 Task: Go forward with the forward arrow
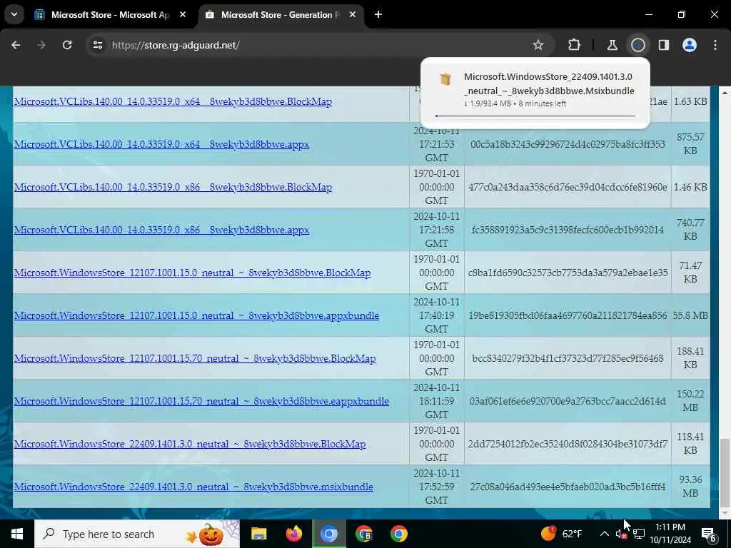tap(41, 45)
